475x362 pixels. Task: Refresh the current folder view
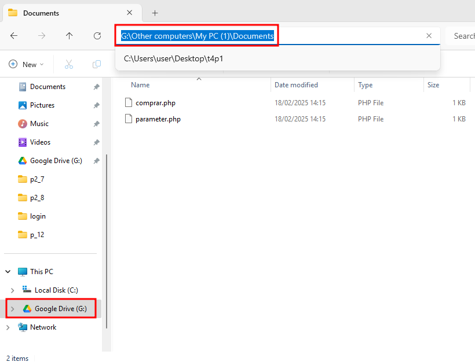pyautogui.click(x=97, y=36)
